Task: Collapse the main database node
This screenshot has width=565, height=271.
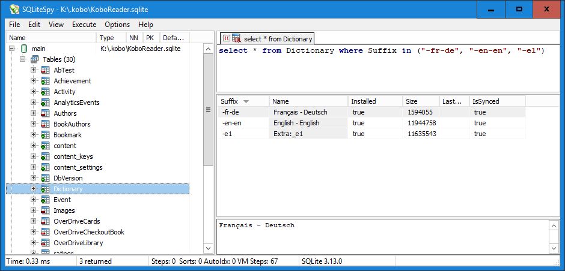Action: point(12,48)
